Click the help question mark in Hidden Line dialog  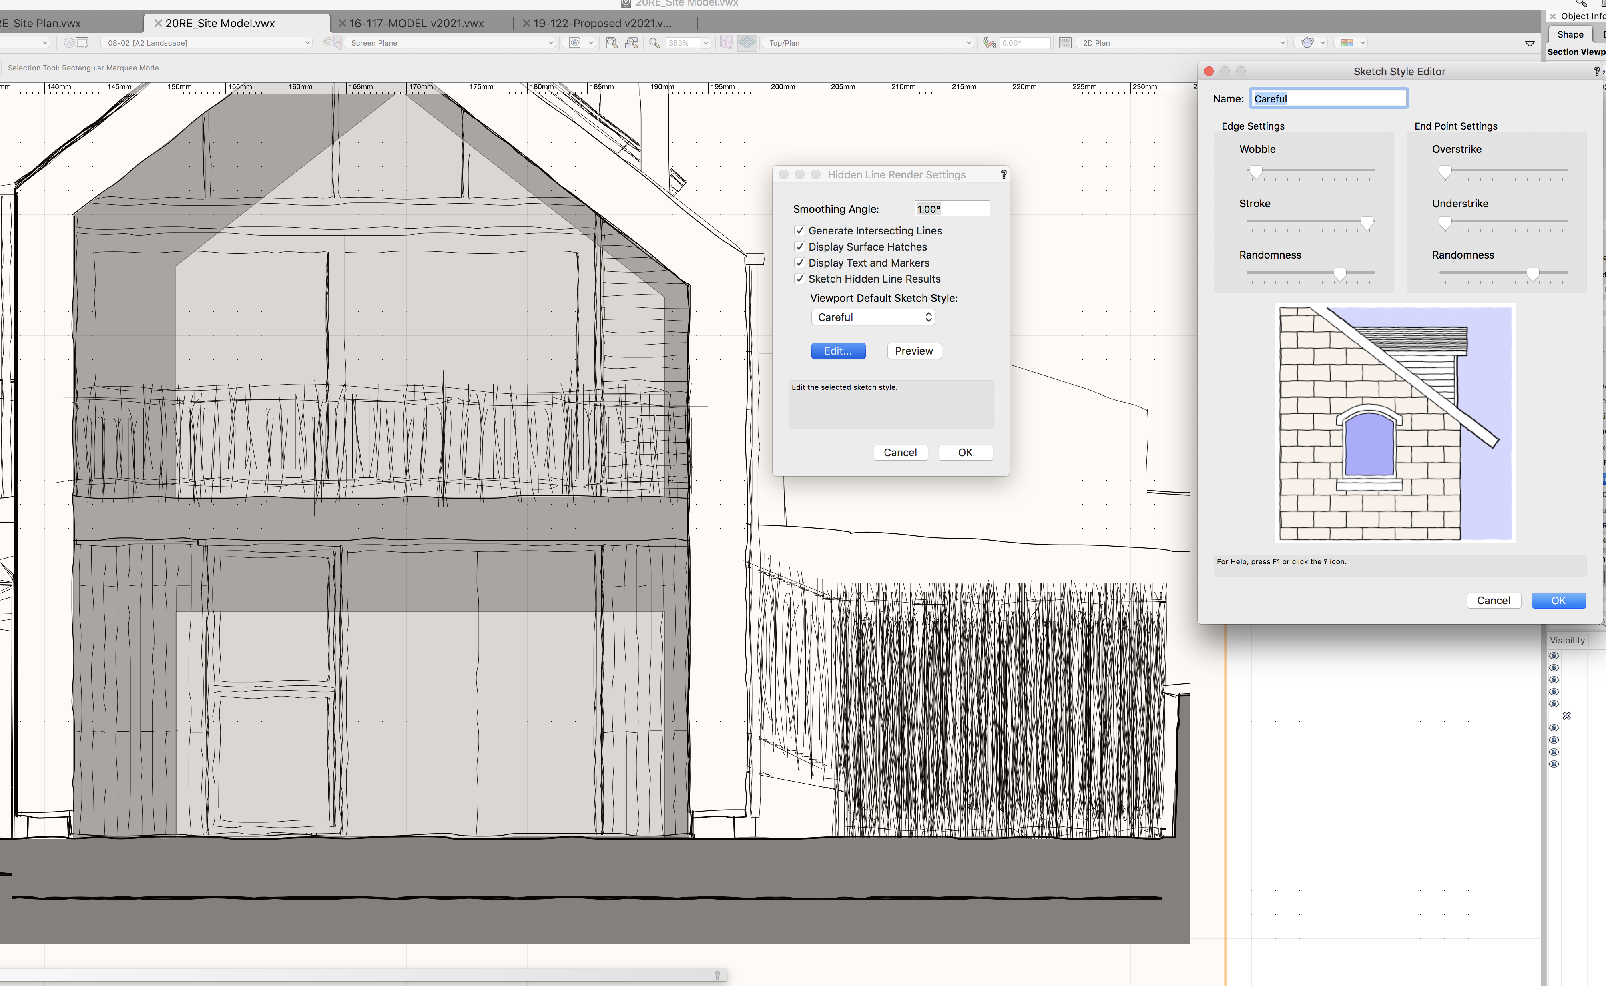[1003, 175]
